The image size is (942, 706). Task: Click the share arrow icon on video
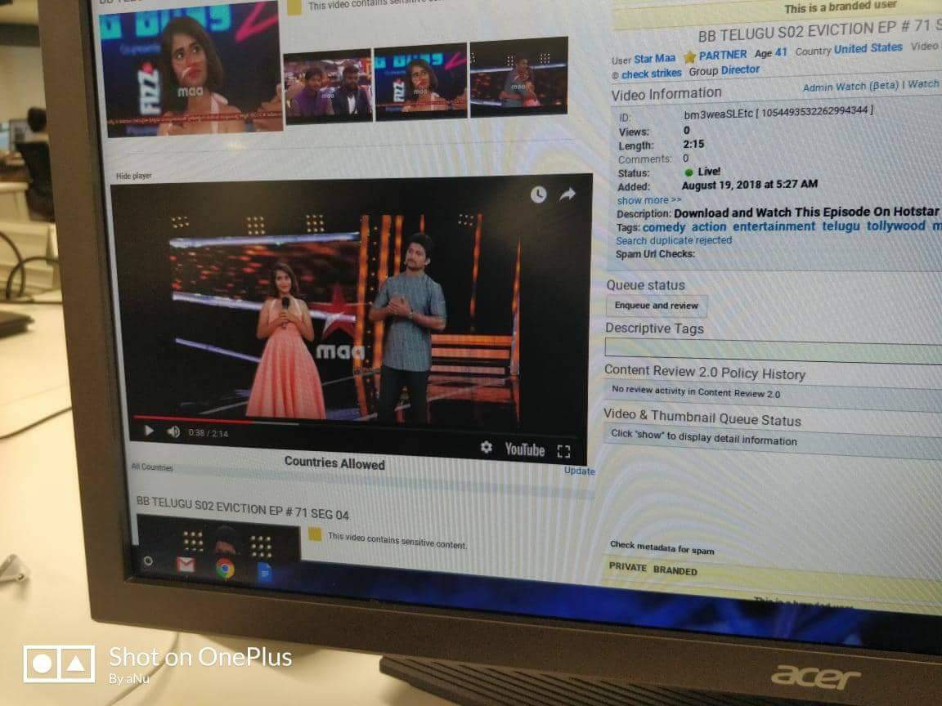click(567, 194)
